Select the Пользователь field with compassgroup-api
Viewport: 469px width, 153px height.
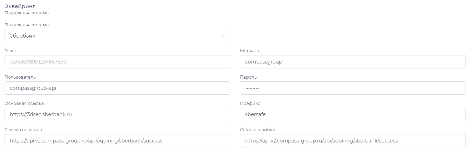pyautogui.click(x=117, y=88)
